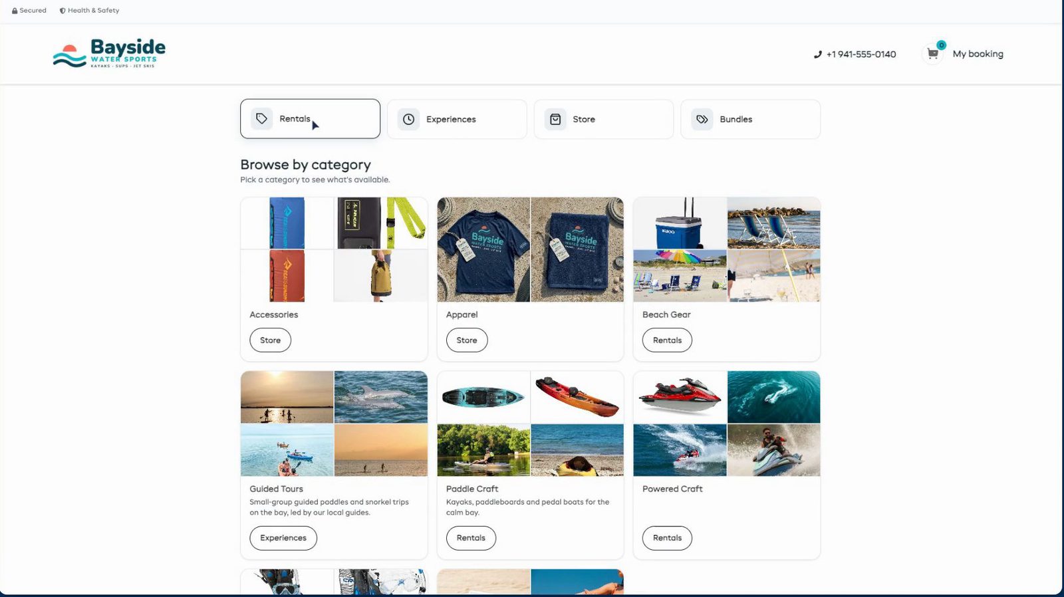
Task: Call the phone number +1 941-555-0140
Action: pyautogui.click(x=861, y=55)
